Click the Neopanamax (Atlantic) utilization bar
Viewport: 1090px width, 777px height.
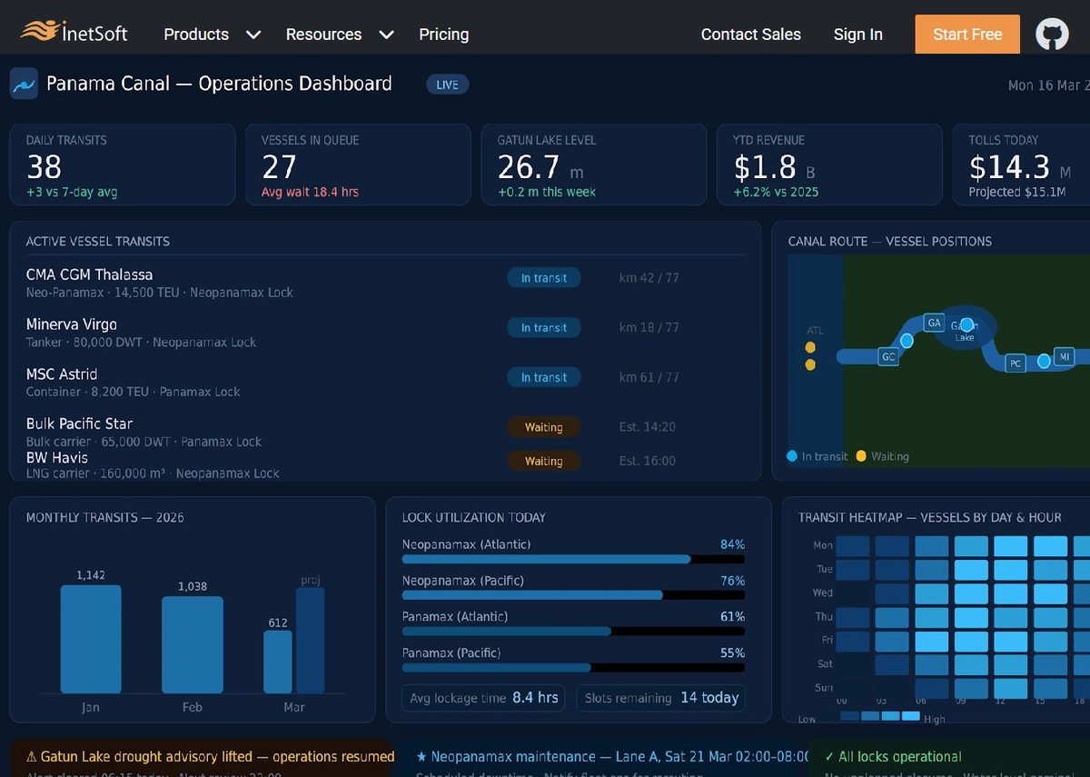pos(573,559)
